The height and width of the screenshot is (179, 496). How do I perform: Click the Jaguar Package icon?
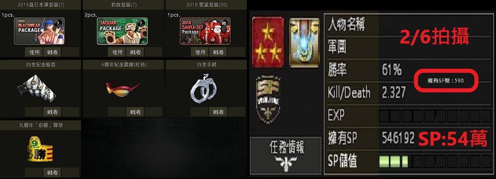122,31
